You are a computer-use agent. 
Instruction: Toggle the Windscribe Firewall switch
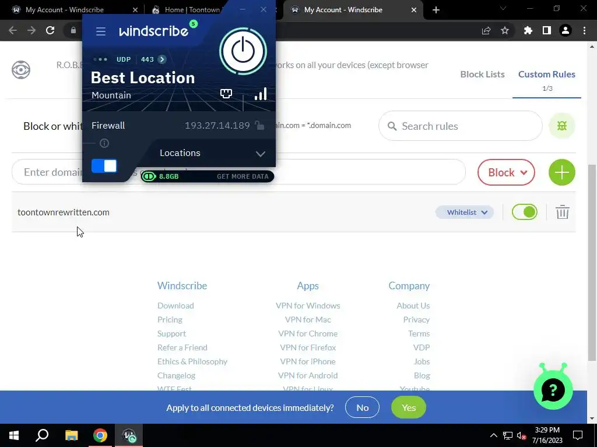click(104, 166)
